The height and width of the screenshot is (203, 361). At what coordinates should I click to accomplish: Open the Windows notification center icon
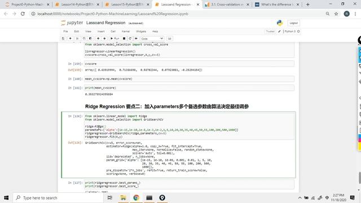click(352, 198)
